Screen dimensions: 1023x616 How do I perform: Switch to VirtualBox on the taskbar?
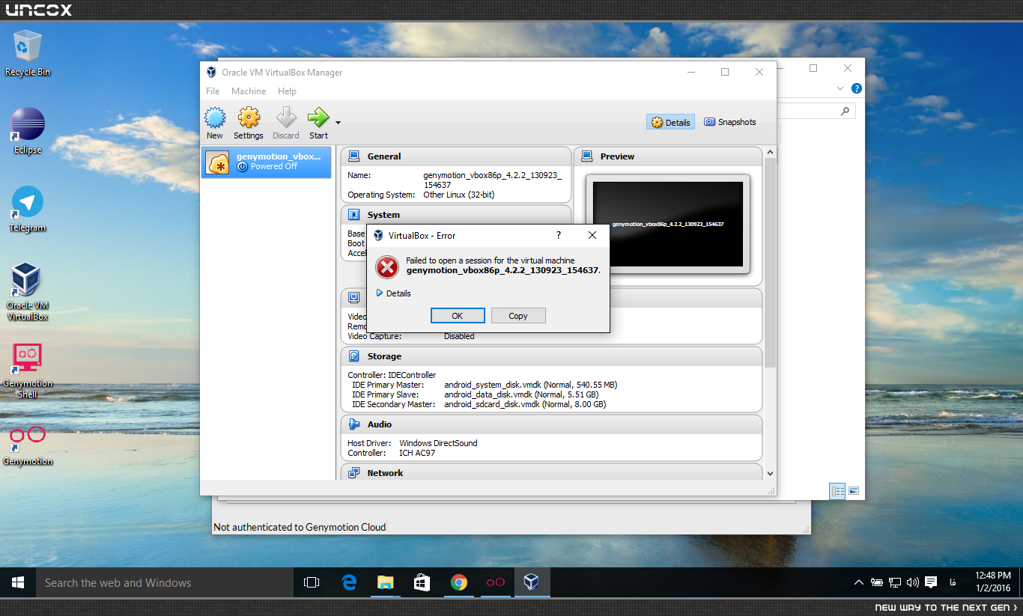pos(532,582)
